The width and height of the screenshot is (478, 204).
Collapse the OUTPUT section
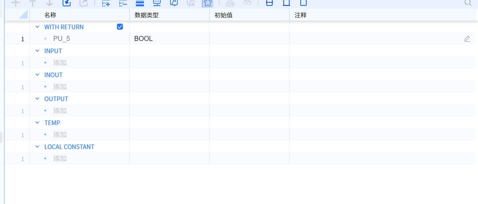point(37,99)
